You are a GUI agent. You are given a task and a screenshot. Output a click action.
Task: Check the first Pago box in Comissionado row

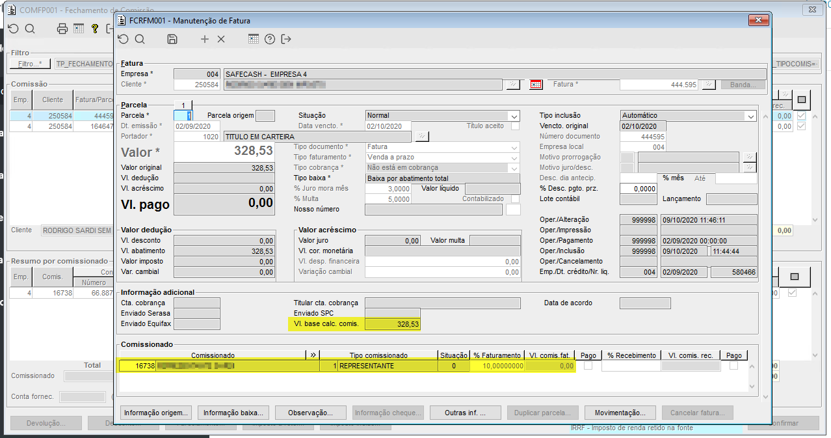pos(588,366)
